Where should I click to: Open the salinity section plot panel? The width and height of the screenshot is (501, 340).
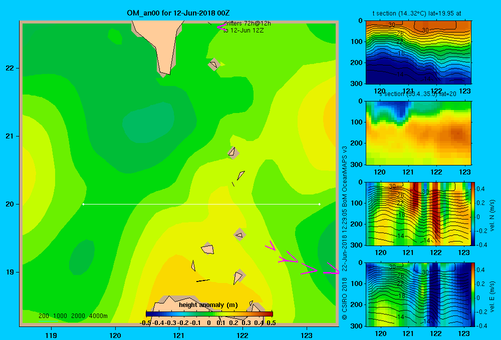tap(418, 133)
